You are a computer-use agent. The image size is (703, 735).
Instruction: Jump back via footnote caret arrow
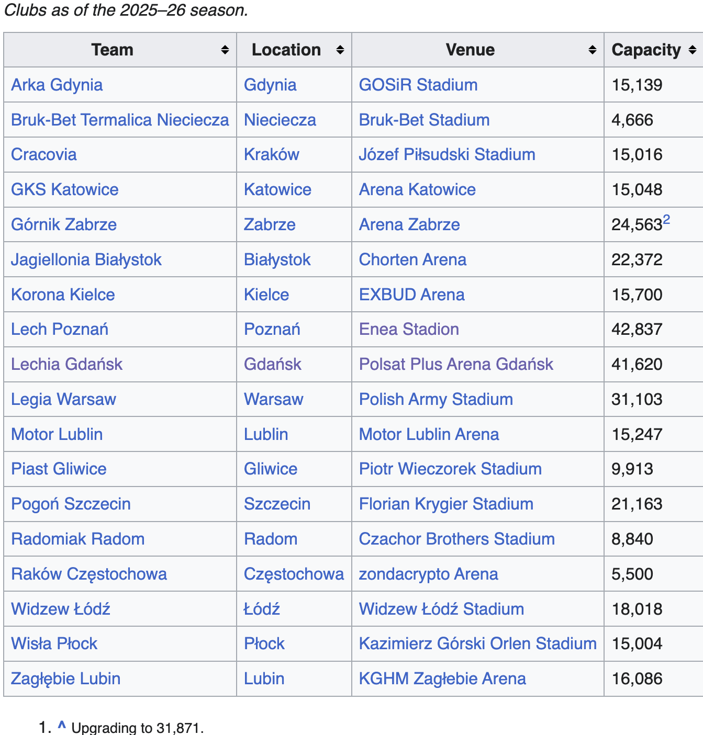(62, 726)
